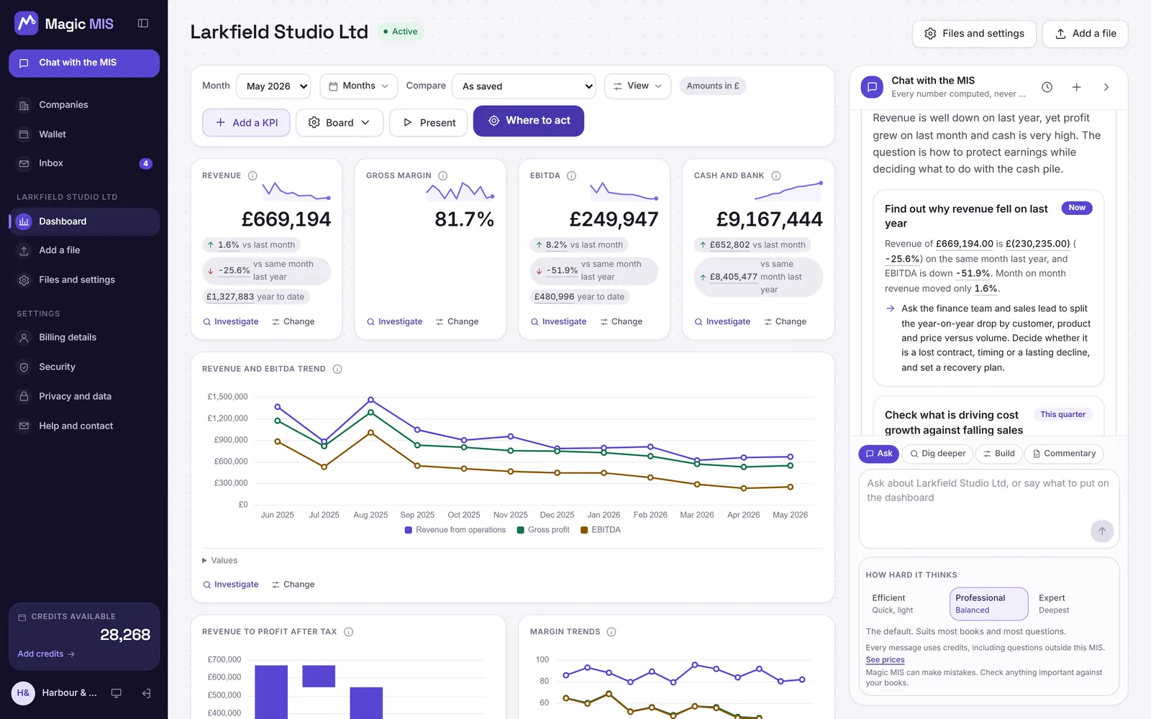
Task: Open the Inbox with 4 unread
Action: click(x=84, y=163)
